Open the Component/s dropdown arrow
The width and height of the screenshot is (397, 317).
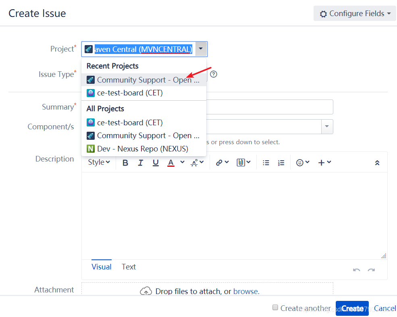click(327, 126)
